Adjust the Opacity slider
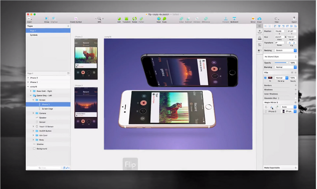This screenshot has width=317, height=189. (x=281, y=63)
